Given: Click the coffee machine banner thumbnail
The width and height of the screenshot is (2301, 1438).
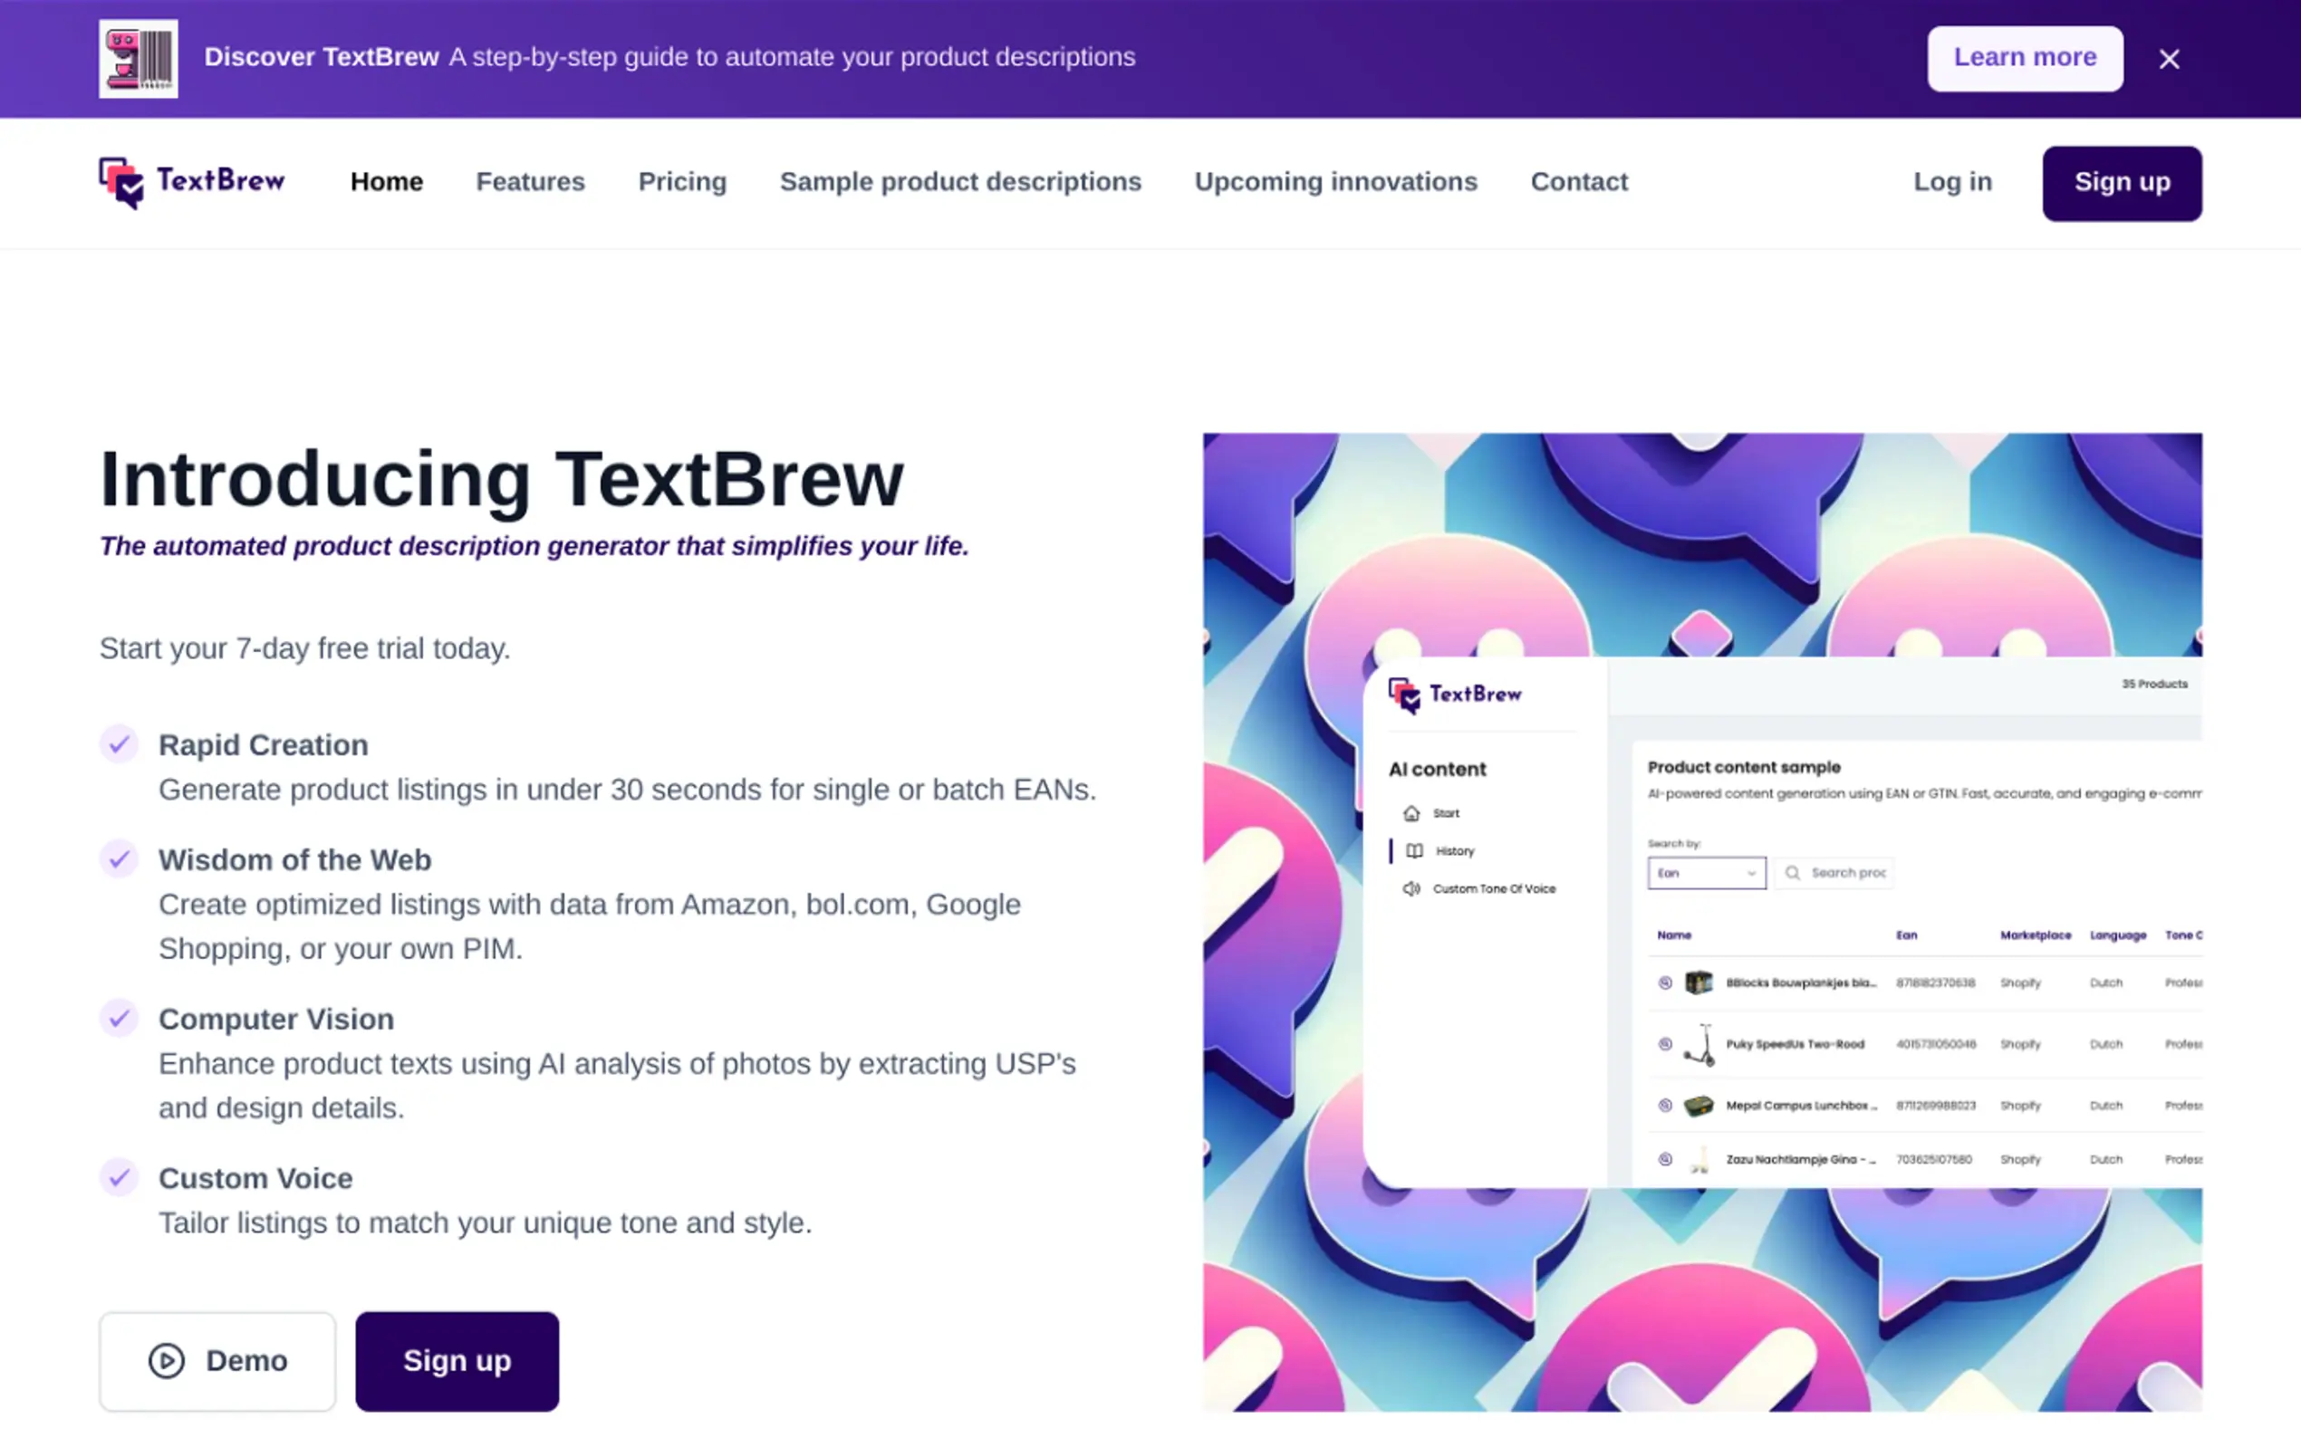Looking at the screenshot, I should pos(138,58).
